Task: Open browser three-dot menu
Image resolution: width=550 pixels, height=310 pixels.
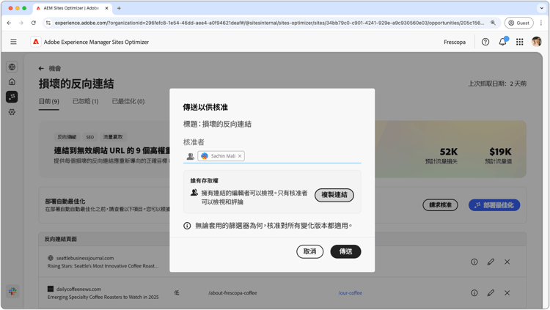Action: (x=541, y=23)
